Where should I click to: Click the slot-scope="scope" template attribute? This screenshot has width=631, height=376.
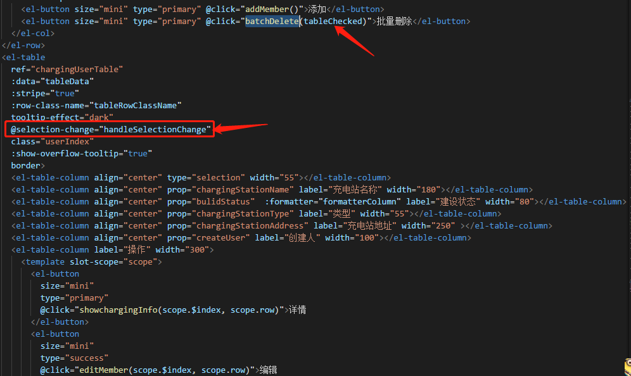tap(113, 262)
